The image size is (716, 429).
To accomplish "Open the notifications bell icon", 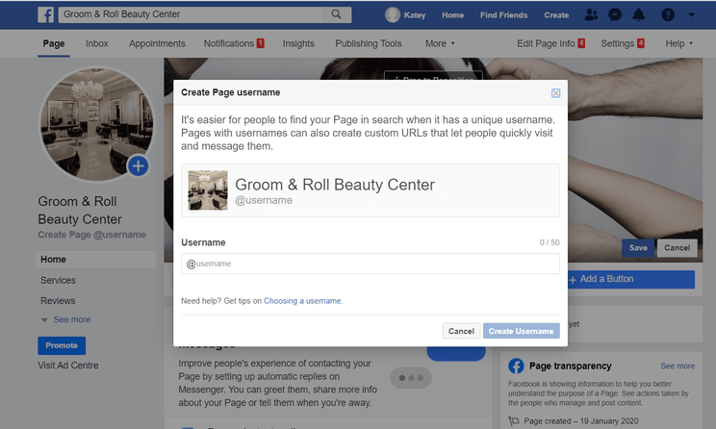I will pyautogui.click(x=638, y=14).
